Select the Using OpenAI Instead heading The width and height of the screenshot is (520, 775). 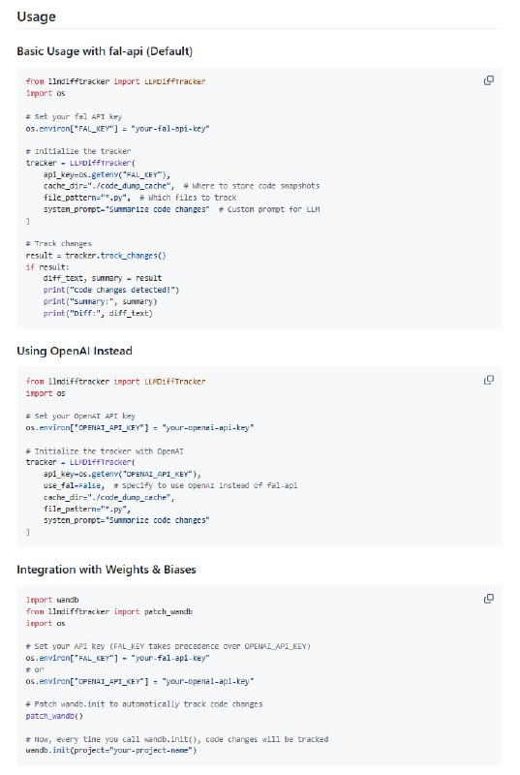point(75,351)
